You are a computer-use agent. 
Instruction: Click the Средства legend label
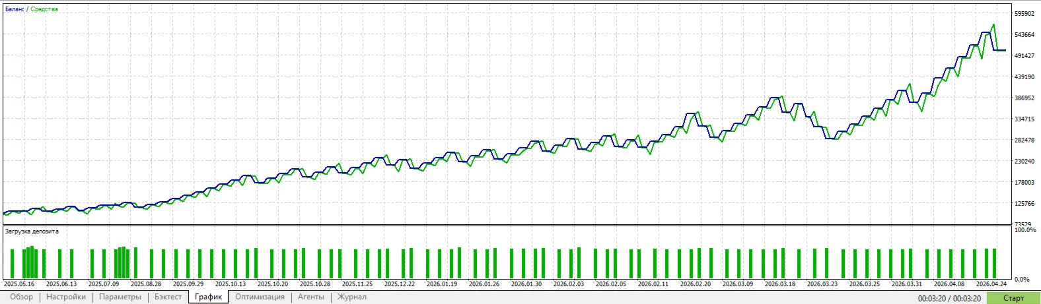pos(44,9)
